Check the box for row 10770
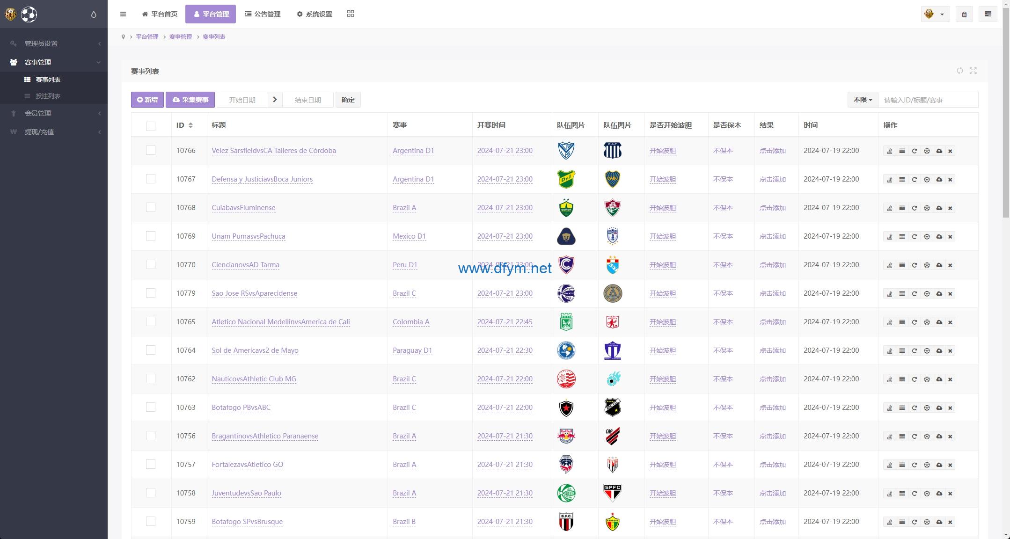The image size is (1010, 539). tap(151, 264)
